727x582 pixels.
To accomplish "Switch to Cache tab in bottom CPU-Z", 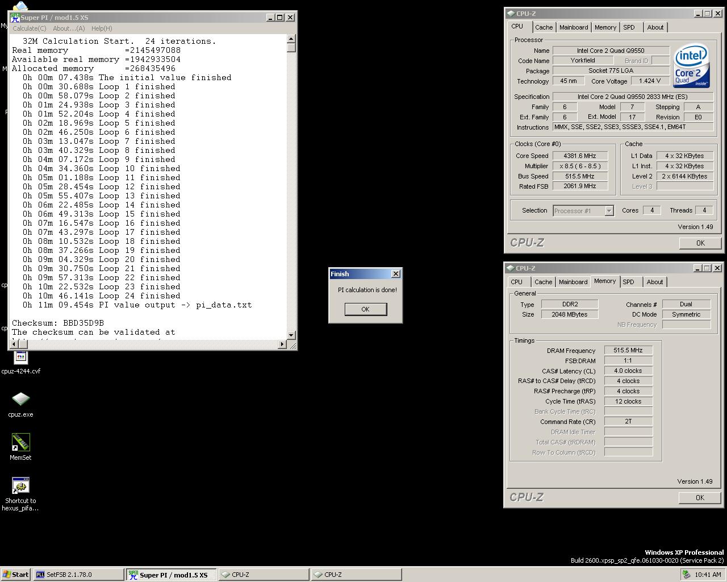I will [x=543, y=282].
